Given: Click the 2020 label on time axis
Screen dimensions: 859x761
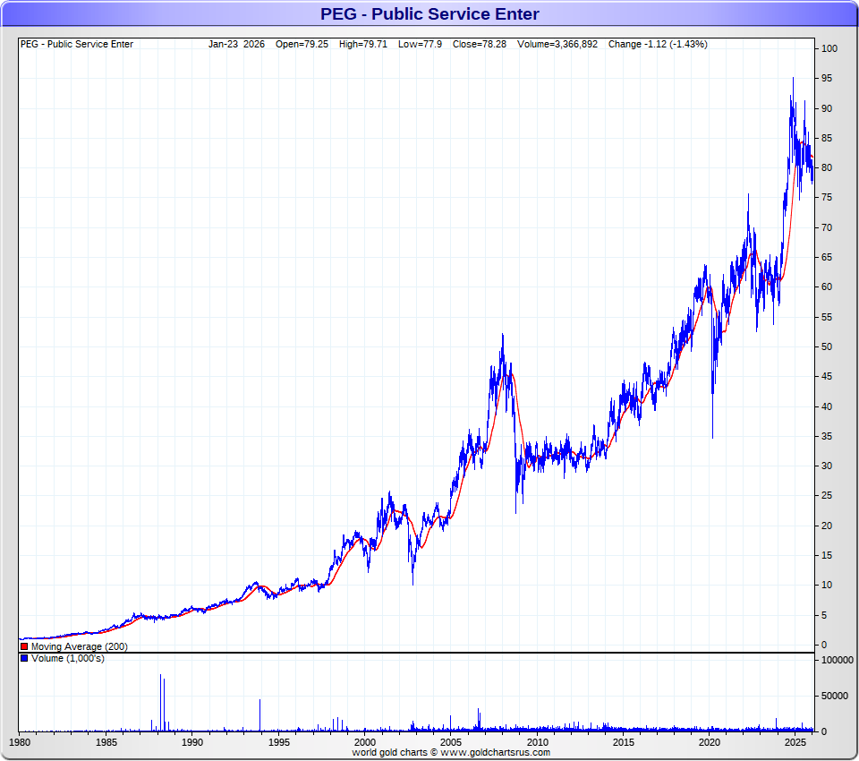Looking at the screenshot, I should pyautogui.click(x=709, y=742).
